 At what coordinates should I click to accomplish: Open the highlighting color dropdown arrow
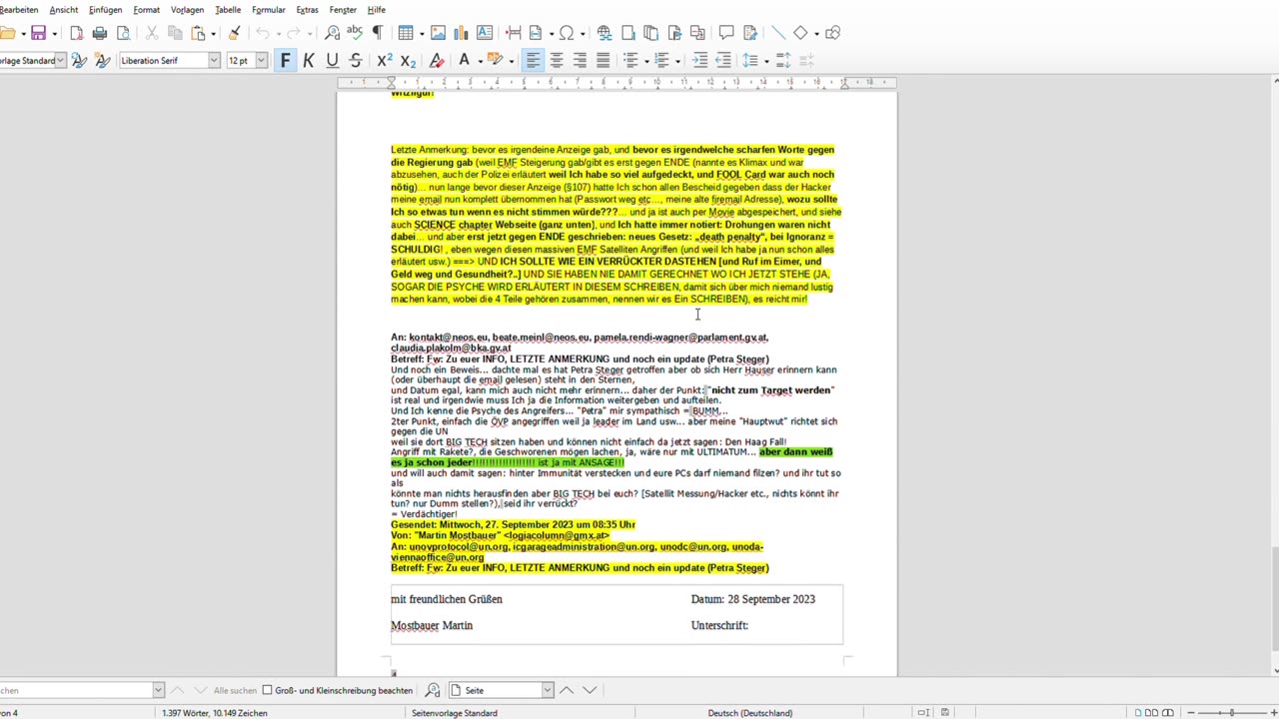511,61
